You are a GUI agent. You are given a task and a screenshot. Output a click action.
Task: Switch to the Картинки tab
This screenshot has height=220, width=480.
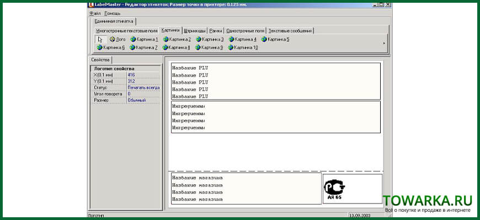pyautogui.click(x=170, y=30)
